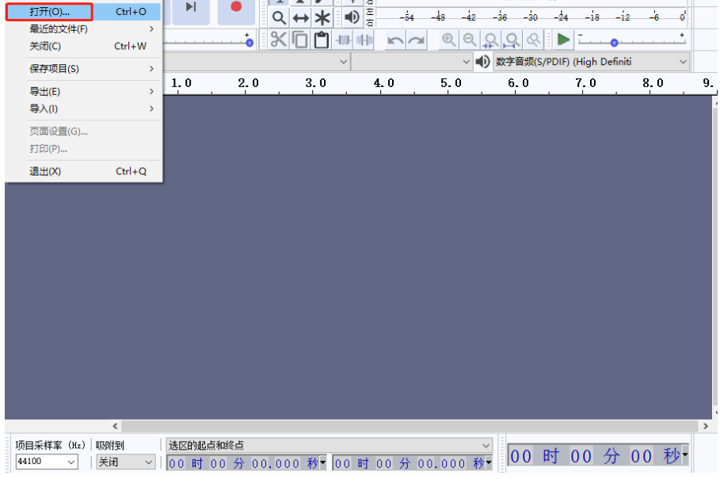Click the Undo arrow icon
This screenshot has height=479, width=720.
[395, 40]
